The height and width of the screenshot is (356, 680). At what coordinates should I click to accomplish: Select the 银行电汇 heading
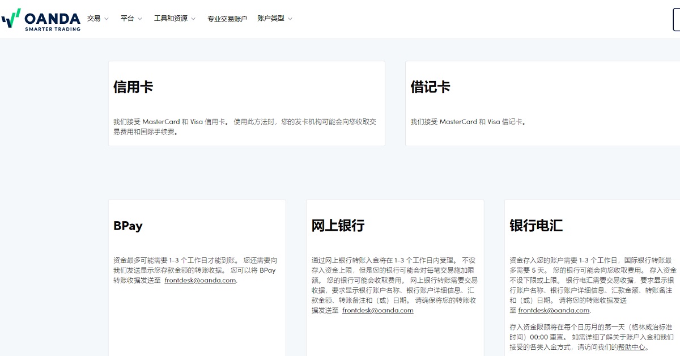click(x=536, y=226)
